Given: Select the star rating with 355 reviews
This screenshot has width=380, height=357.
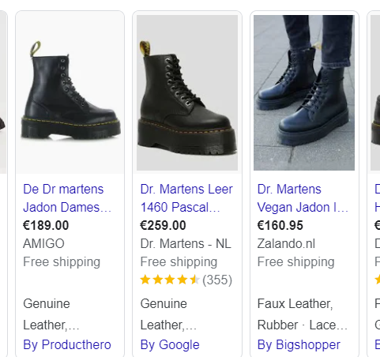Looking at the screenshot, I should click(x=186, y=280).
